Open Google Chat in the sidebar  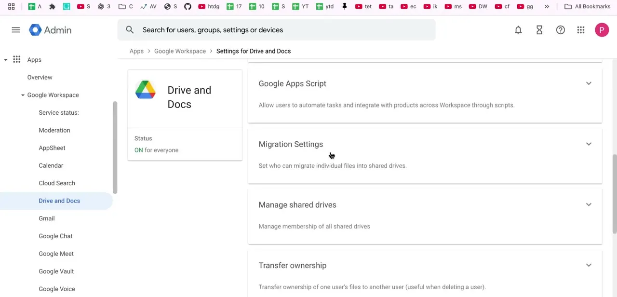pyautogui.click(x=55, y=236)
